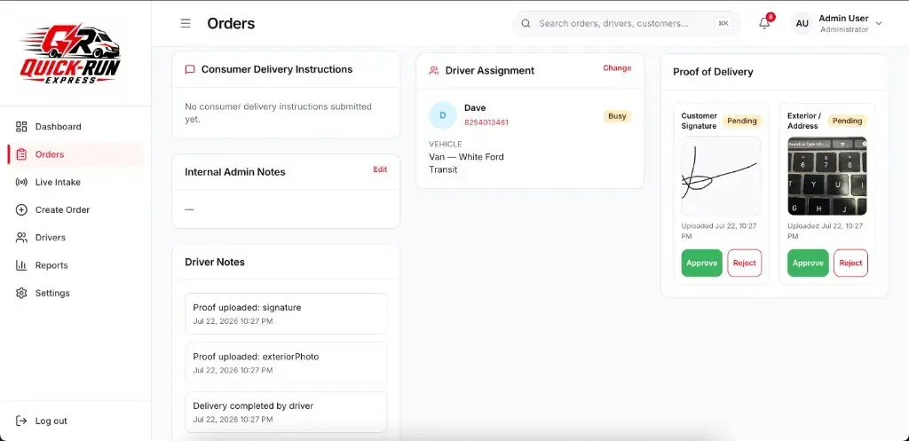Click 'No consumer delivery instructions submitted' text

point(278,113)
